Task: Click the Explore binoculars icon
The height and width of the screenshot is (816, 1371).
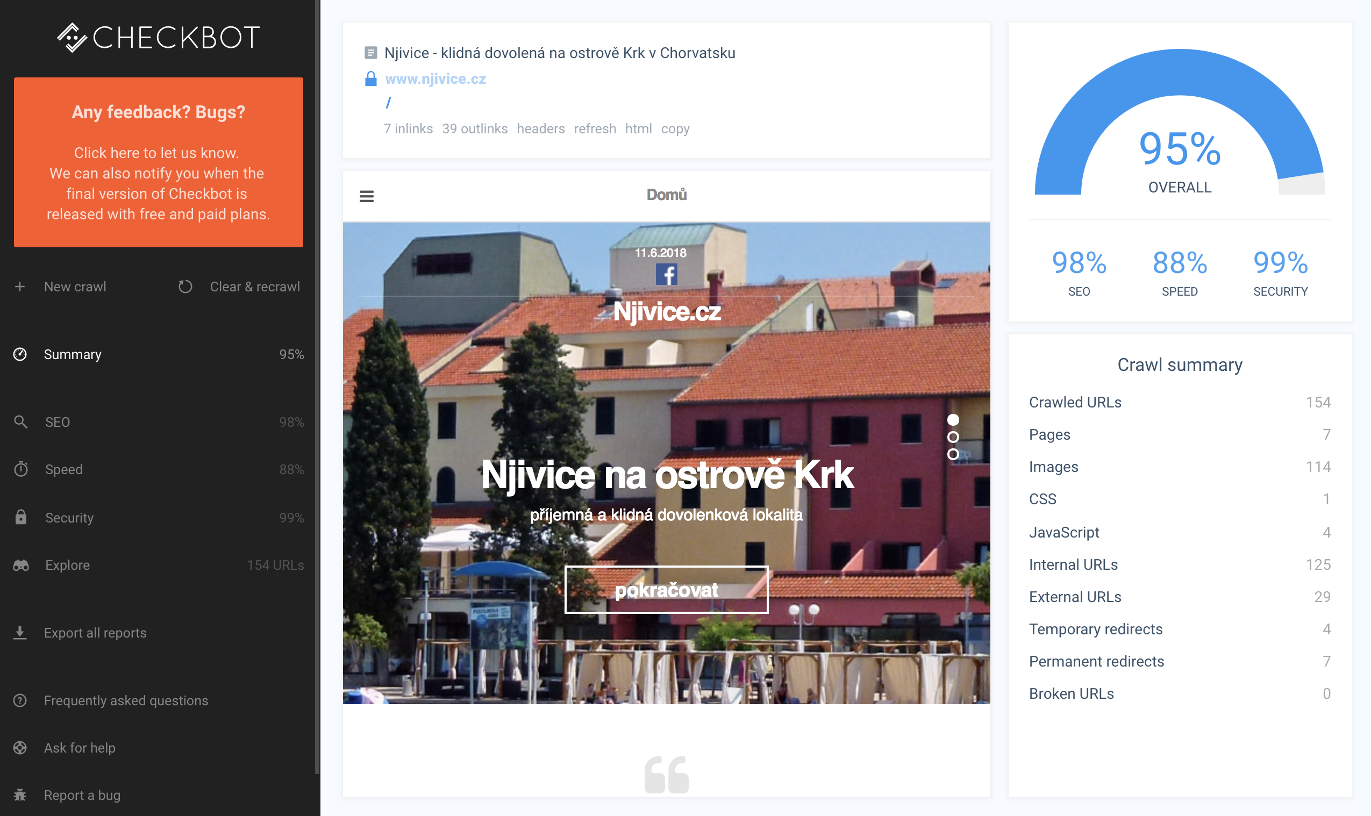Action: (x=20, y=566)
